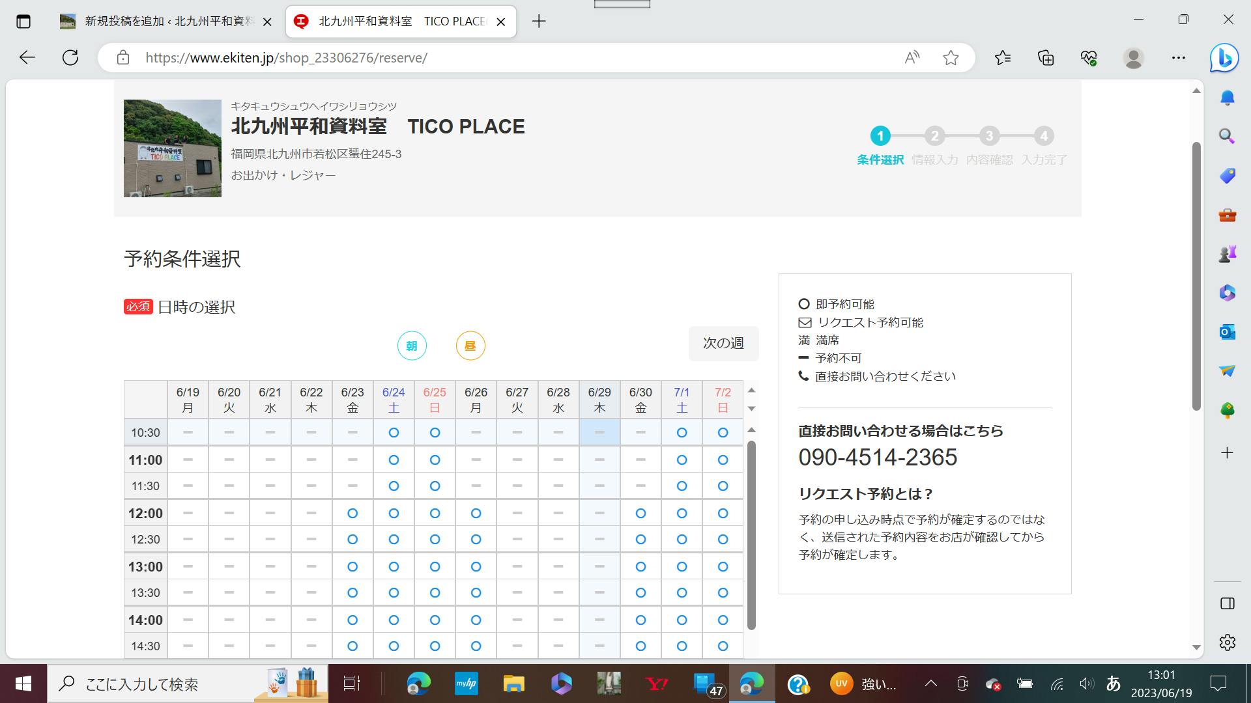This screenshot has width=1251, height=703.
Task: Open the Outlook sidebar icon
Action: tap(1227, 332)
